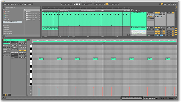
Task: Click the punch-in switch icon
Action: pyautogui.click(x=104, y=4)
